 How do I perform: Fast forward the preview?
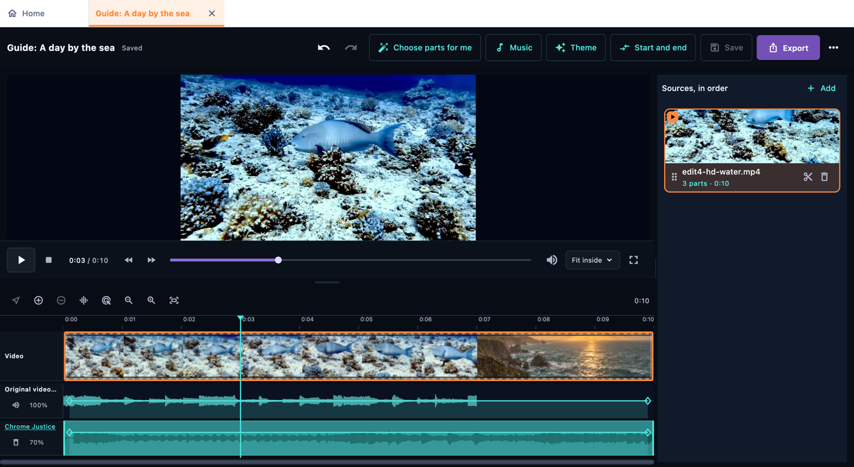[x=151, y=260]
